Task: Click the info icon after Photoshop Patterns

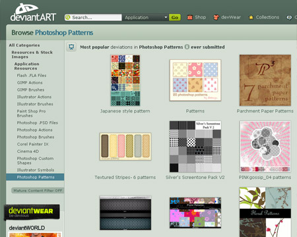Action: pyautogui.click(x=187, y=47)
